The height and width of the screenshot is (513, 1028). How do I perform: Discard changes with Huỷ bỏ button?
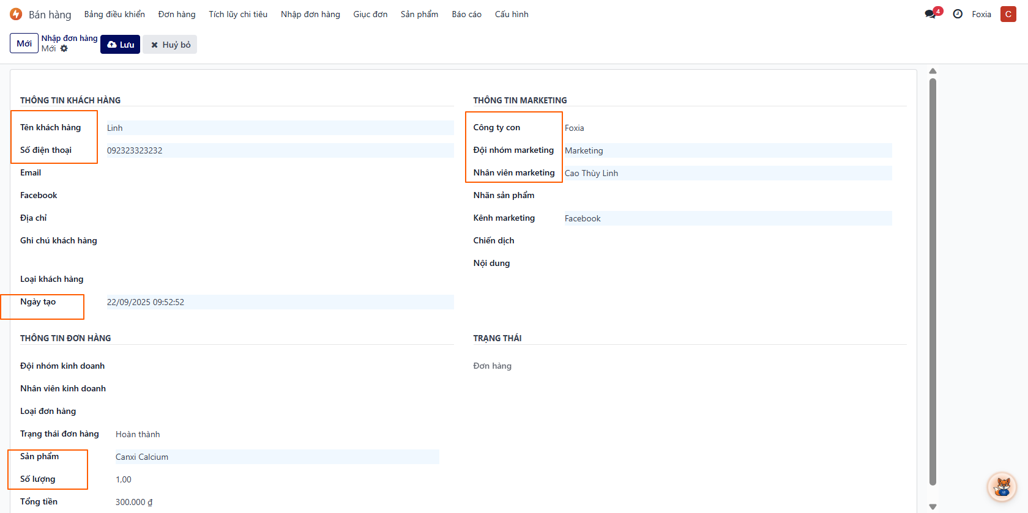pyautogui.click(x=170, y=45)
